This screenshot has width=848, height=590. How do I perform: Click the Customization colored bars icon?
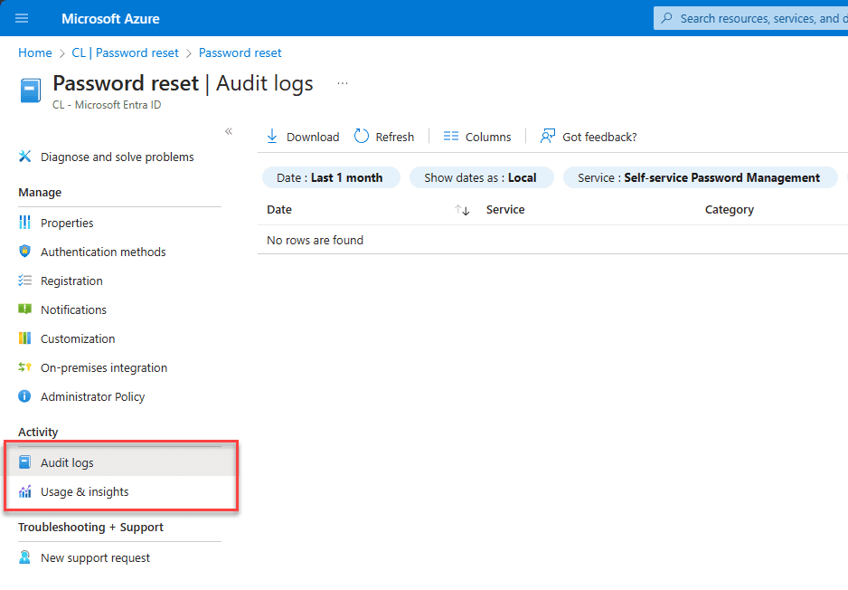coord(25,338)
